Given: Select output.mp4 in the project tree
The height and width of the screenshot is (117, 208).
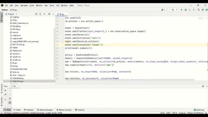Looking at the screenshot, I should coord(17,38).
